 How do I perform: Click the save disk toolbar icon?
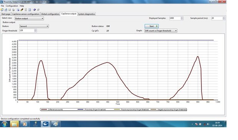(x=10, y=10)
